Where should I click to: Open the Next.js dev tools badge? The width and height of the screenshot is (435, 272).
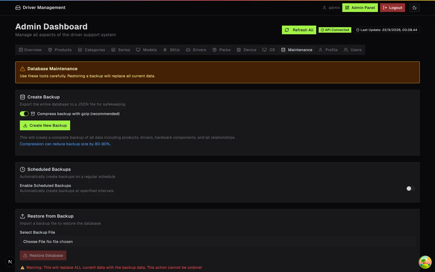pyautogui.click(x=10, y=262)
